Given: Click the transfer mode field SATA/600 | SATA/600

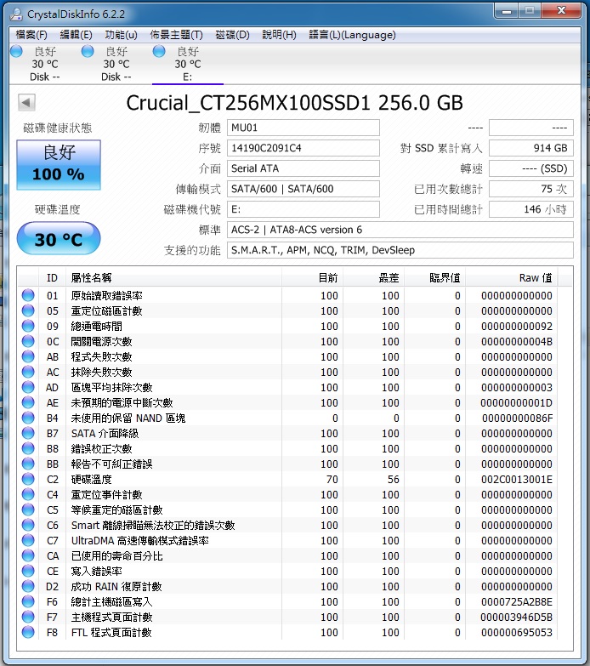Looking at the screenshot, I should point(303,189).
